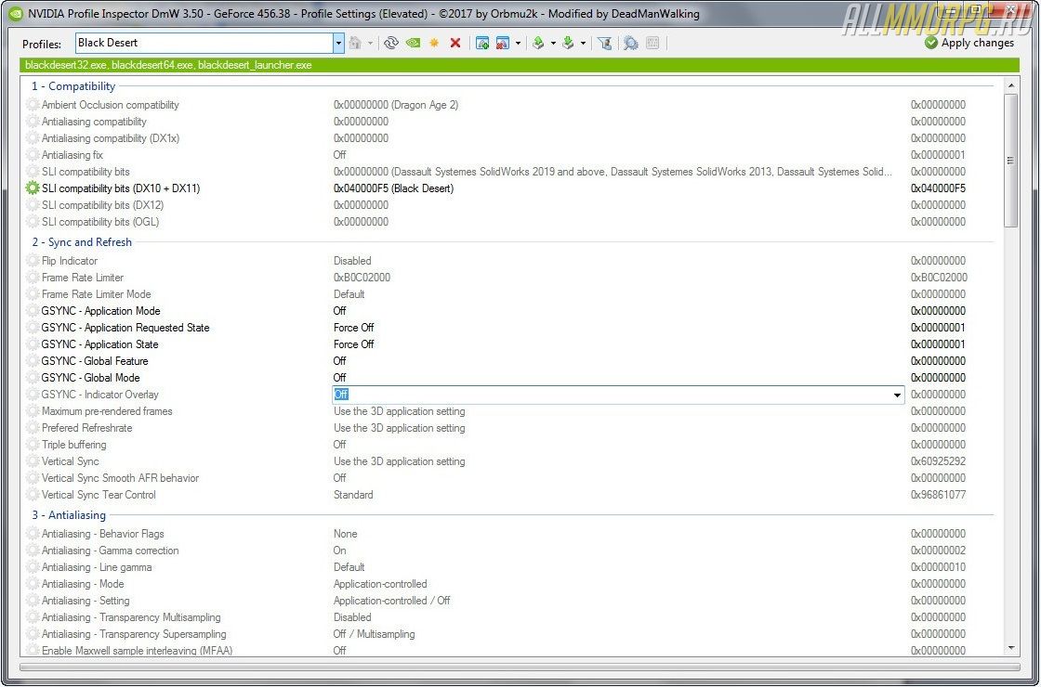Select the Frame Rate Limiter setting row
Image resolution: width=1041 pixels, height=687 pixels.
pos(83,278)
